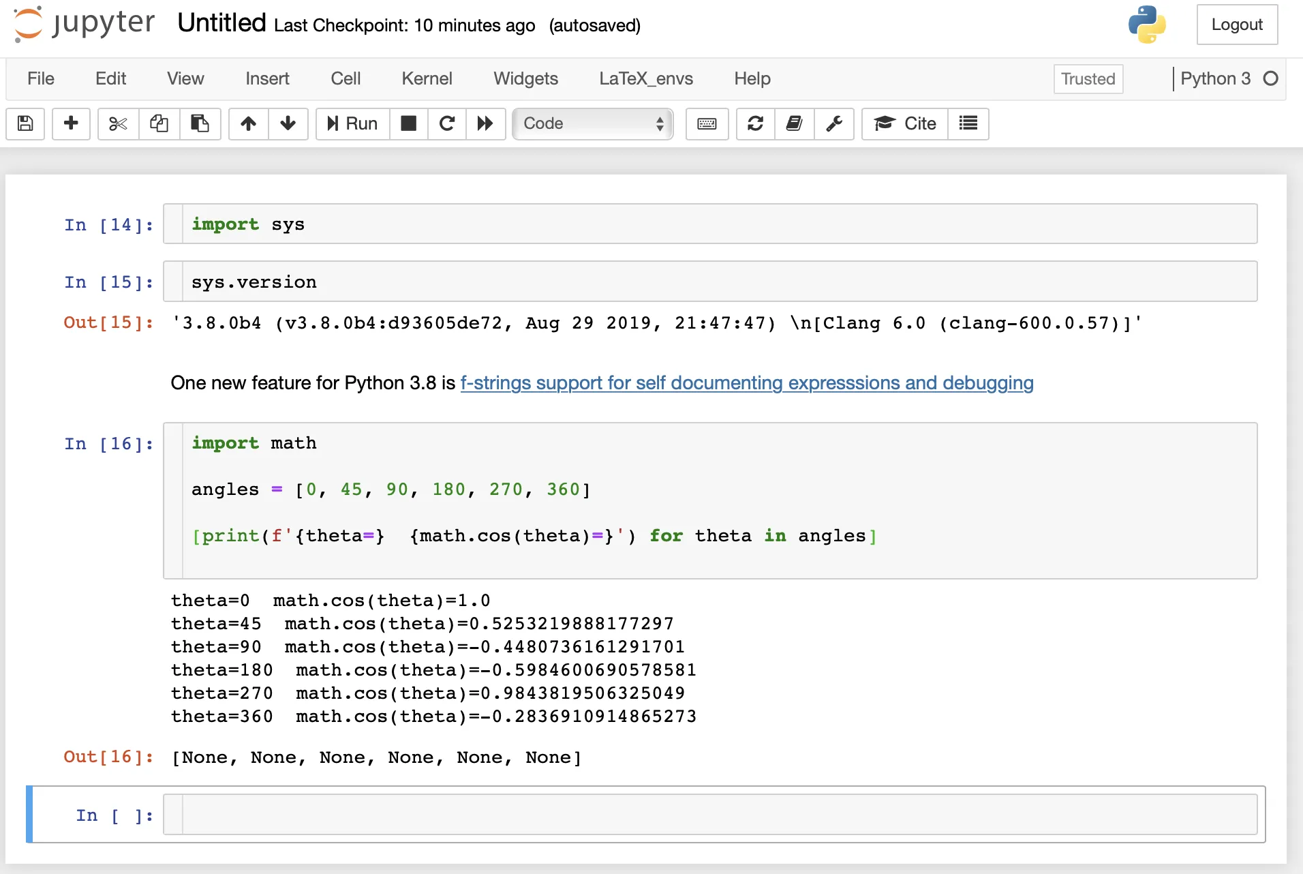The height and width of the screenshot is (874, 1303).
Task: Toggle the table of contents list icon
Action: click(968, 123)
